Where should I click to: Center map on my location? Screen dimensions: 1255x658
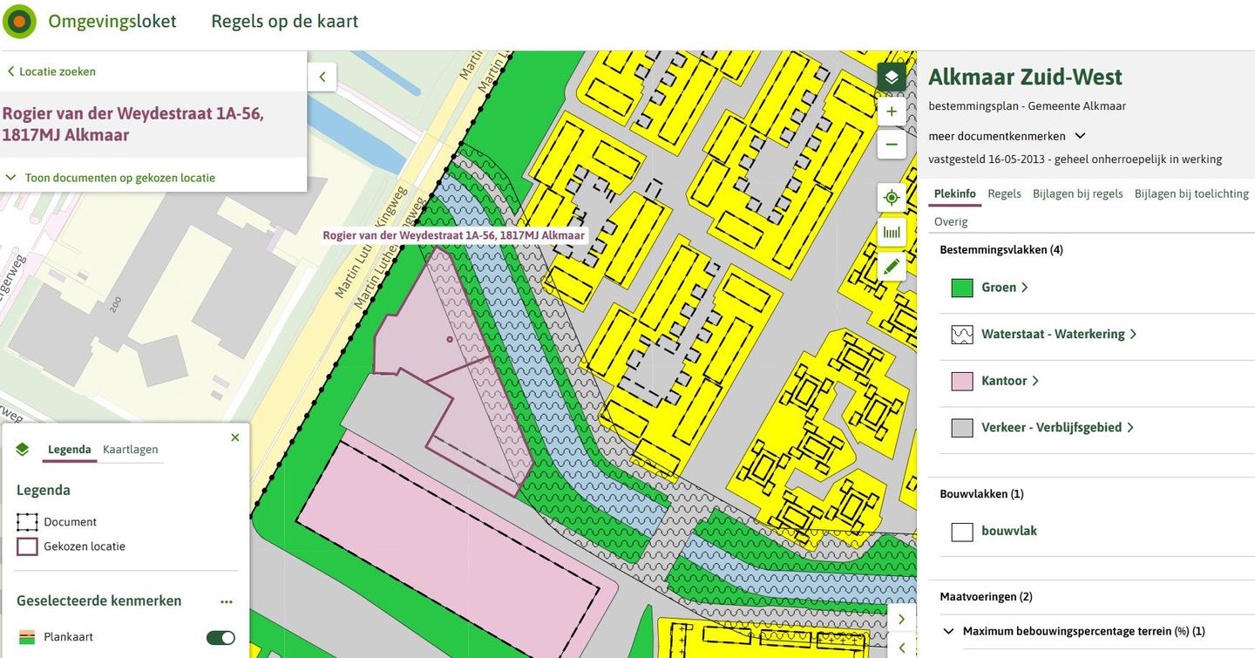(x=891, y=198)
